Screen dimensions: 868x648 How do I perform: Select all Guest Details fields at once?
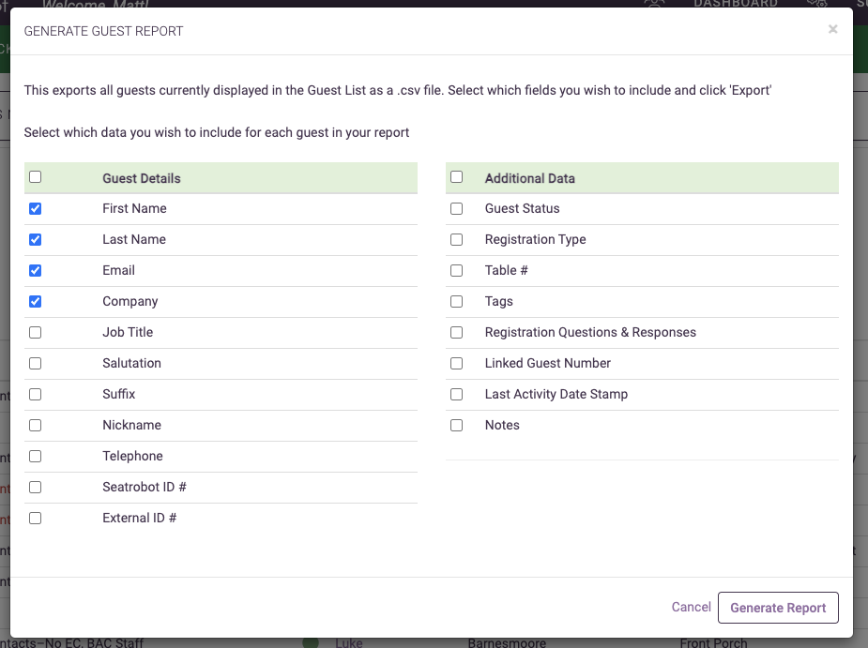point(35,176)
